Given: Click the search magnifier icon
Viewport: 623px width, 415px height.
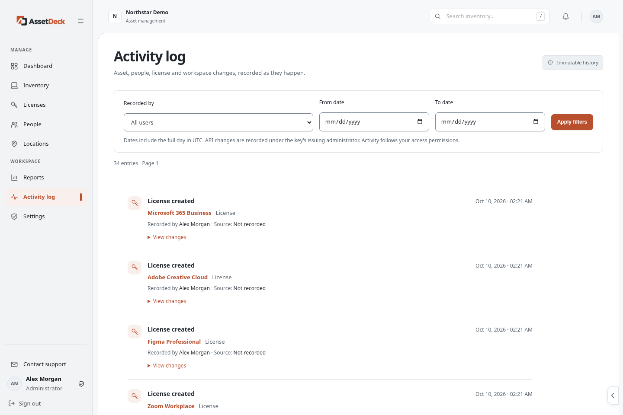Looking at the screenshot, I should point(438,16).
